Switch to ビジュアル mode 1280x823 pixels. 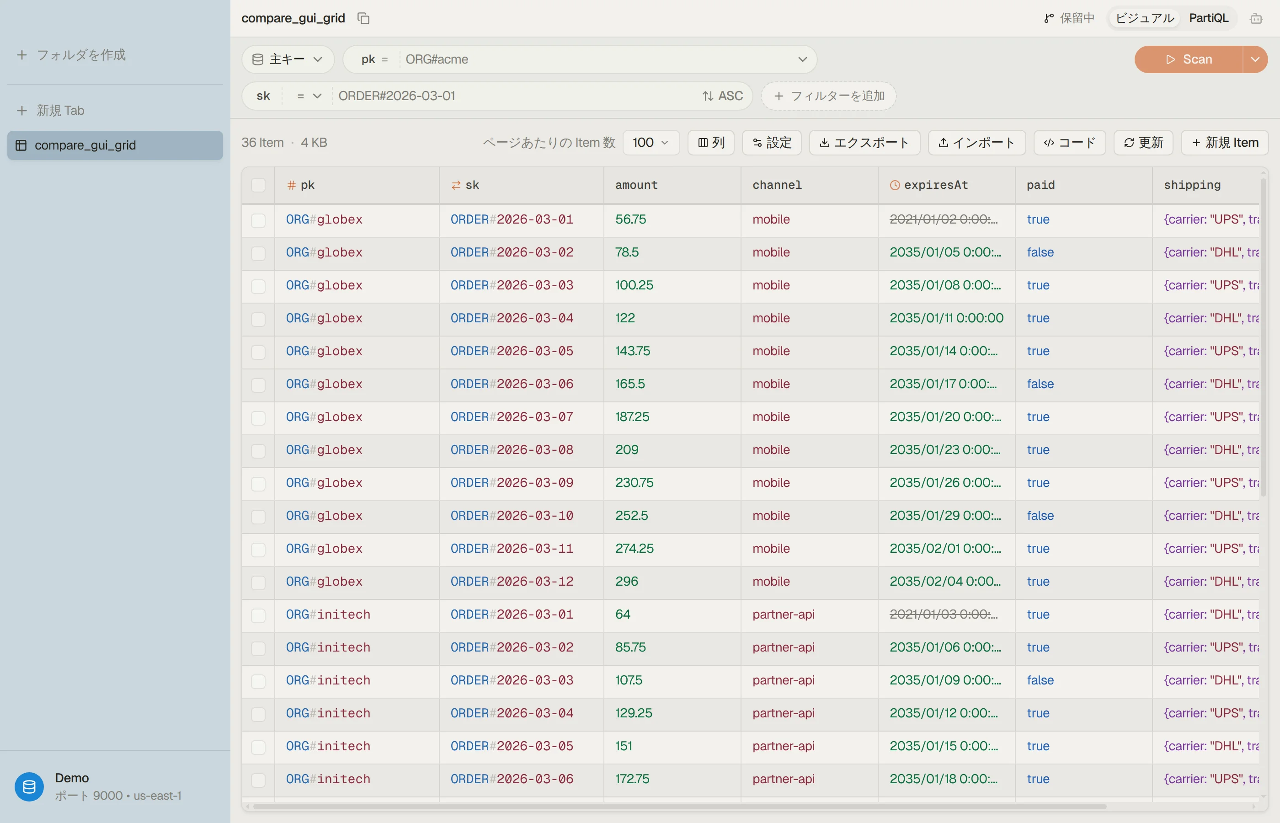pos(1144,18)
